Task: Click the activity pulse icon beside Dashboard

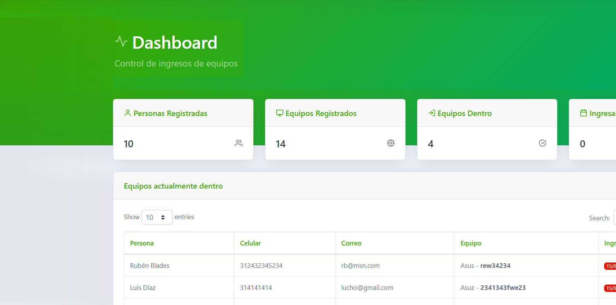Action: click(x=121, y=41)
